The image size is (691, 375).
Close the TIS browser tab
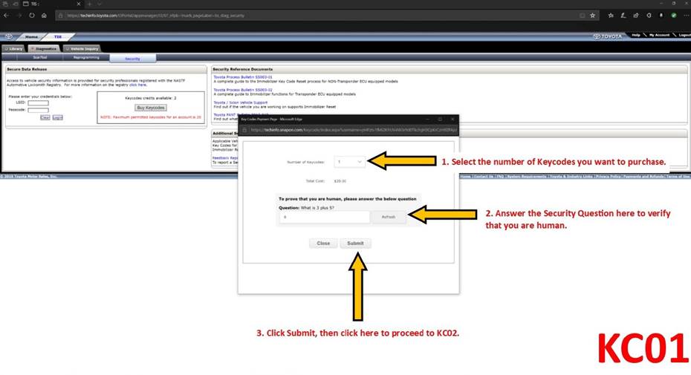[79, 4]
